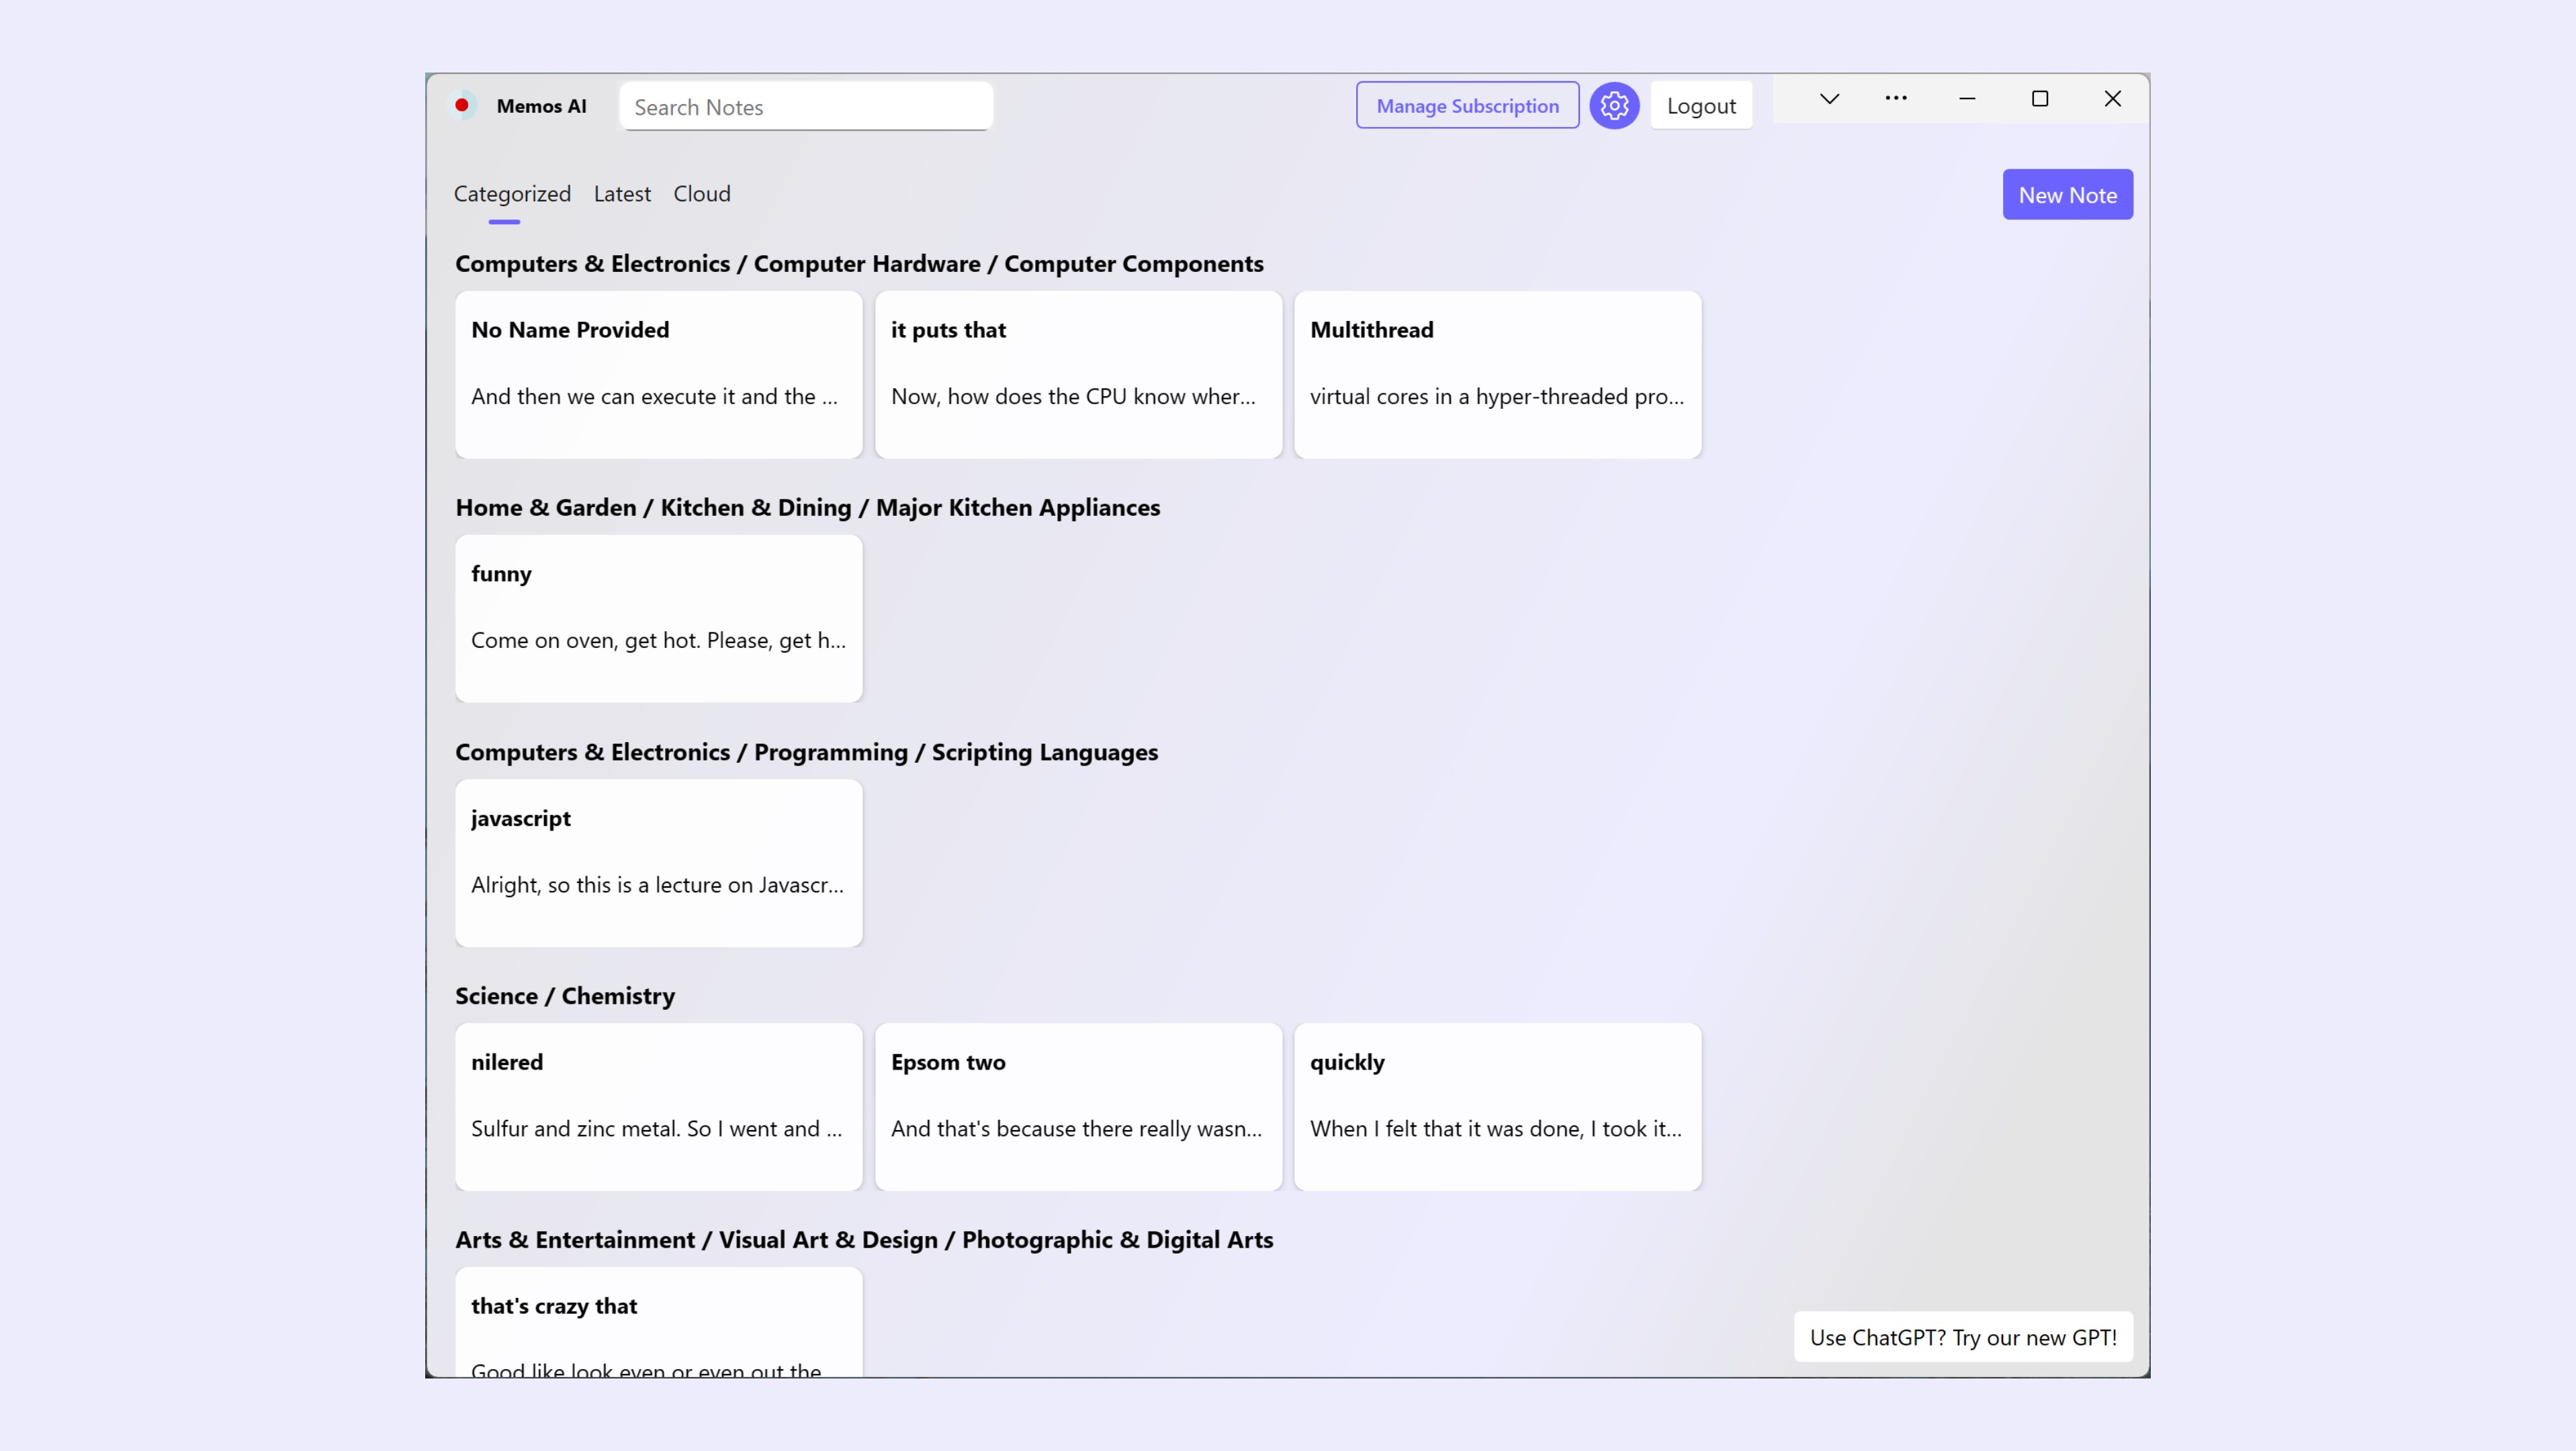Screen dimensions: 2576x1451
Task: Maximize the Memos AI window
Action: click(x=2039, y=98)
